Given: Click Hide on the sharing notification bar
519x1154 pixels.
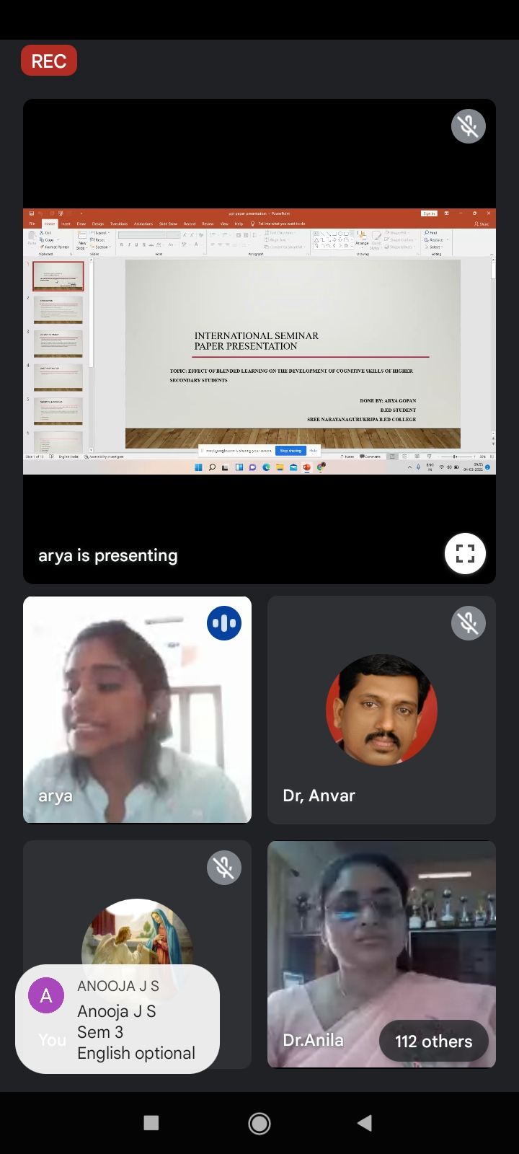Looking at the screenshot, I should click(x=313, y=451).
